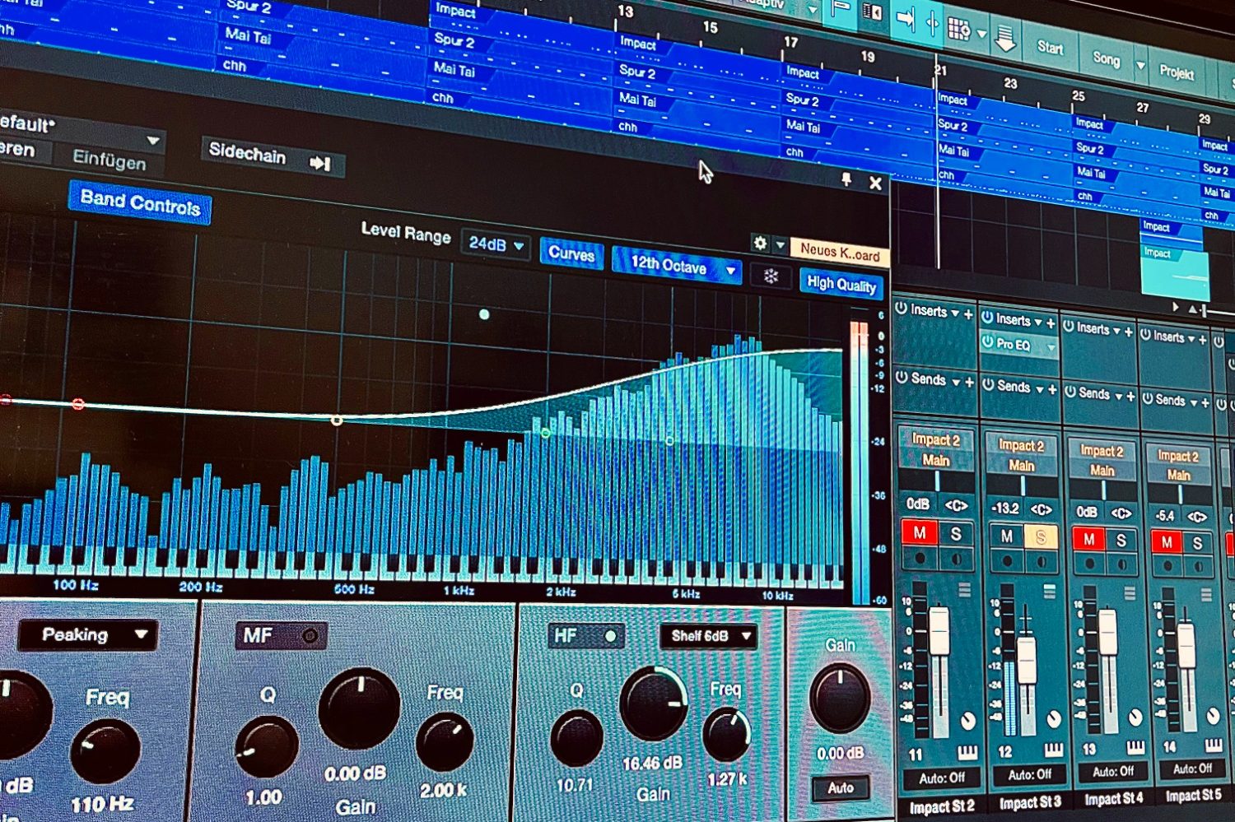1235x822 pixels.
Task: Click the High Quality button
Action: click(841, 284)
